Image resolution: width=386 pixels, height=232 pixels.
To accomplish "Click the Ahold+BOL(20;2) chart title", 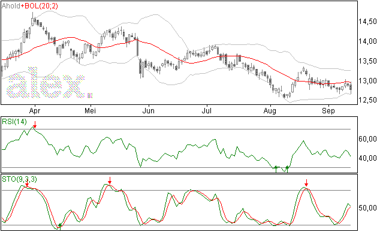I will tap(30, 6).
